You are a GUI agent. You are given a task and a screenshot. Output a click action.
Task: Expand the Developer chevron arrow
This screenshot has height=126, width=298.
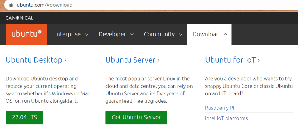tap(132, 35)
